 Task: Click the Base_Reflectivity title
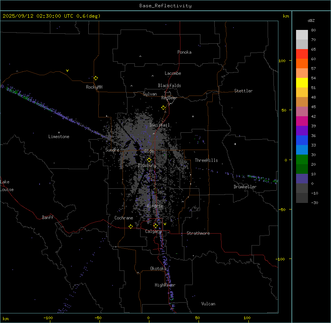(x=165, y=6)
